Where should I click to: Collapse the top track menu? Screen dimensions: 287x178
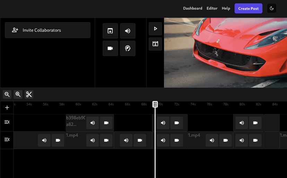tap(7, 122)
